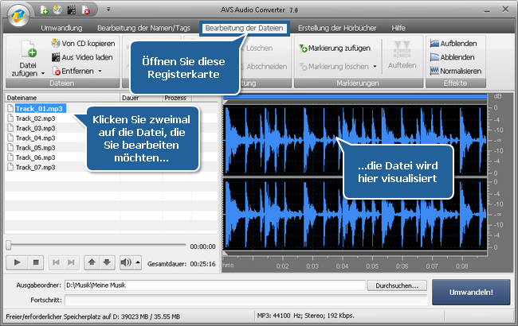Switch to the Umwandlung tab
The width and height of the screenshot is (518, 326).
pos(51,28)
